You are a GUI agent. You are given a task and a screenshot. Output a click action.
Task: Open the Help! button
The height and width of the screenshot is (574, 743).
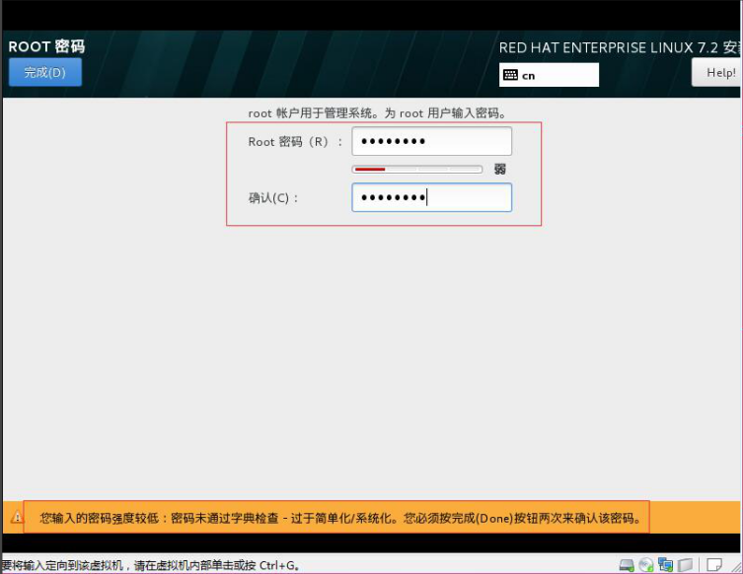pos(716,72)
